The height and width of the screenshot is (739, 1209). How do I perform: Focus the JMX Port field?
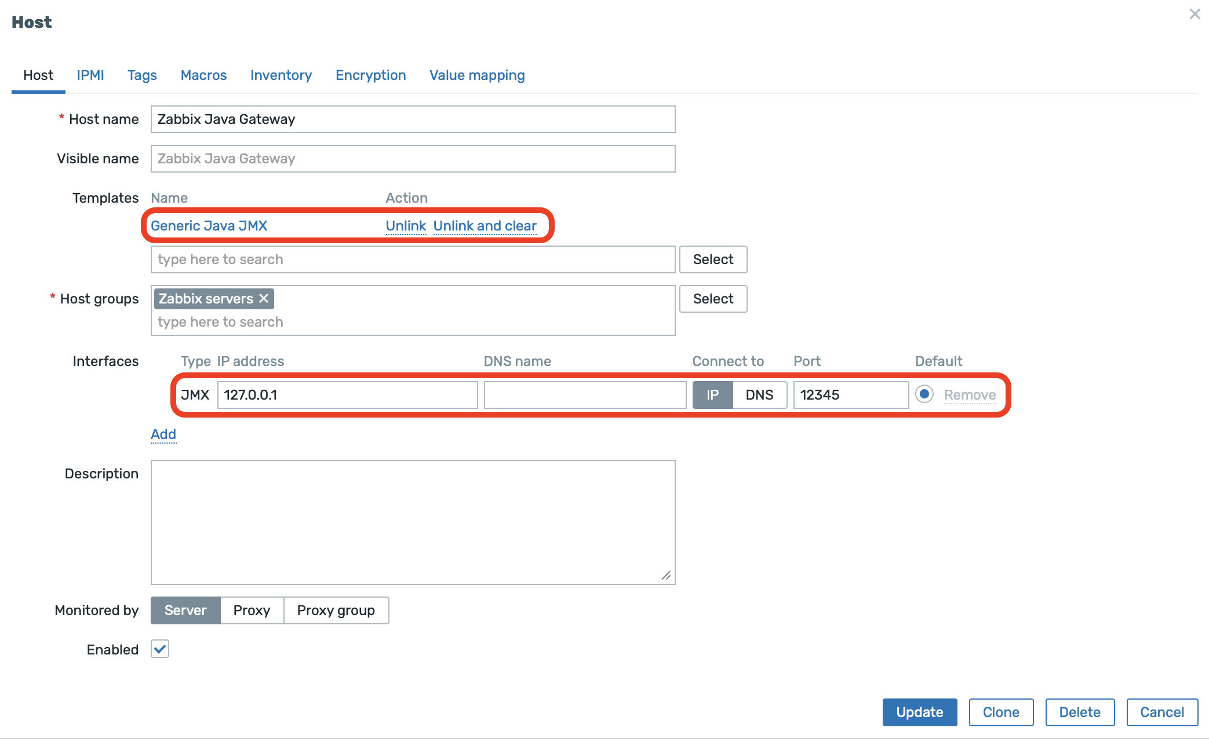(850, 395)
